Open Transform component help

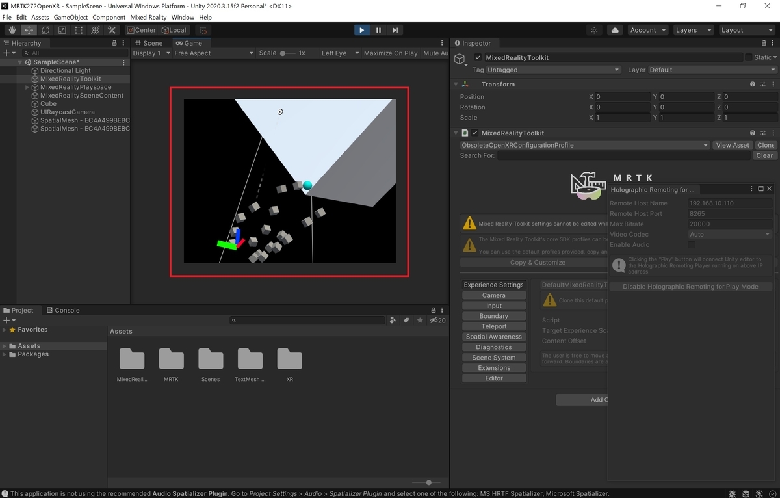(753, 84)
